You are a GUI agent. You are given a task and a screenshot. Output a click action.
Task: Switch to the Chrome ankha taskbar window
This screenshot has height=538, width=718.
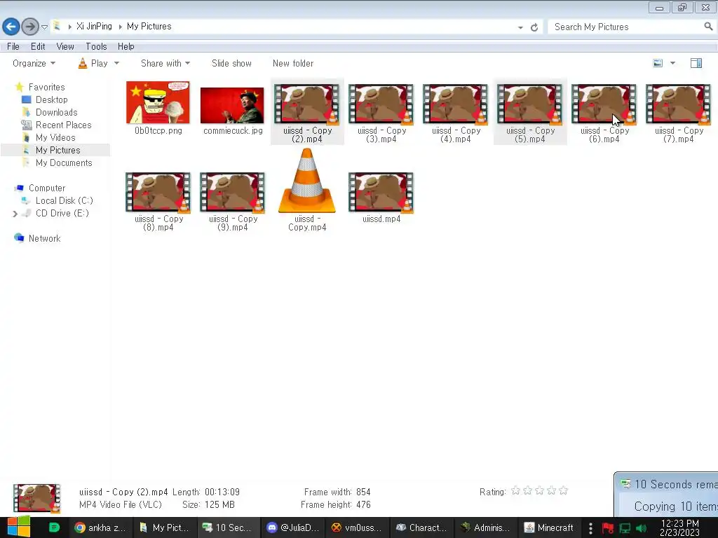tap(100, 528)
